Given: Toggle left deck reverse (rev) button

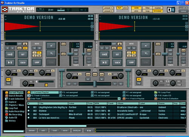Looking at the screenshot, I should (19, 48).
